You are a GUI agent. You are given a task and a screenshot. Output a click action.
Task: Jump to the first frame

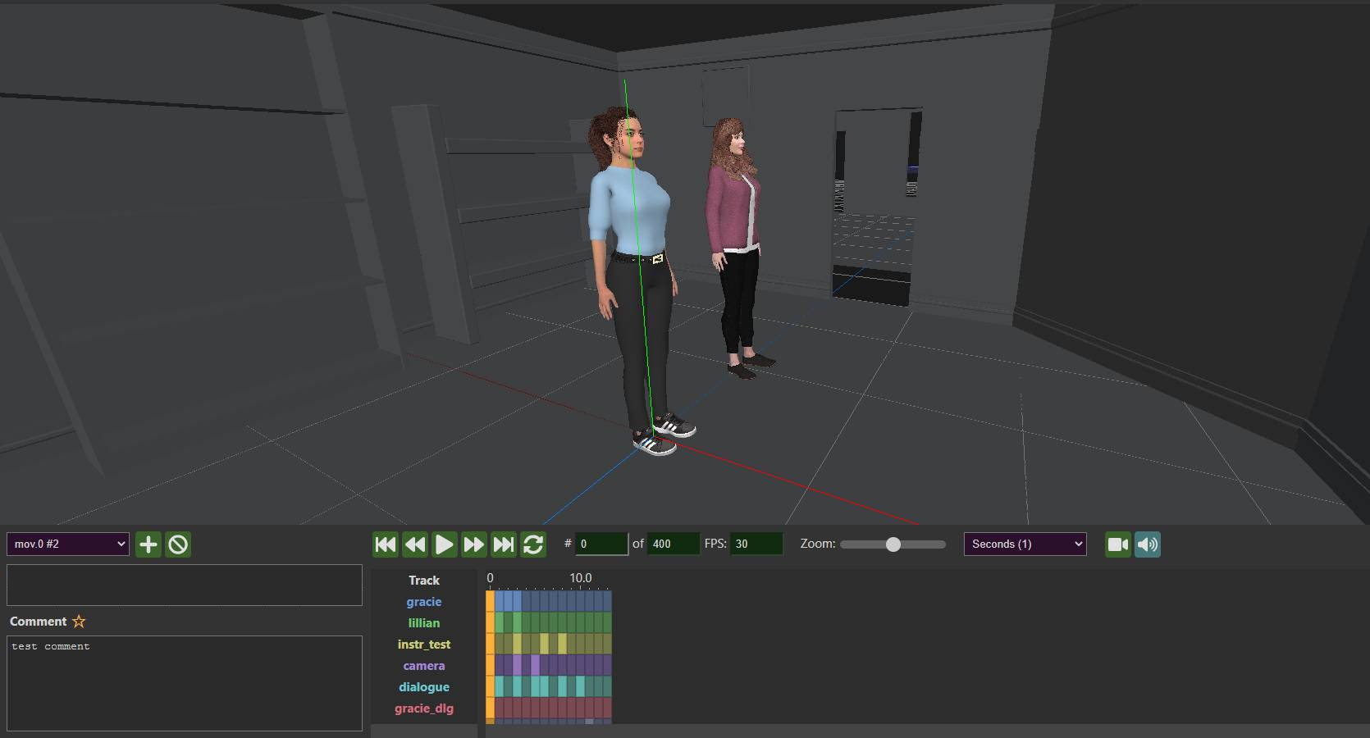point(386,544)
